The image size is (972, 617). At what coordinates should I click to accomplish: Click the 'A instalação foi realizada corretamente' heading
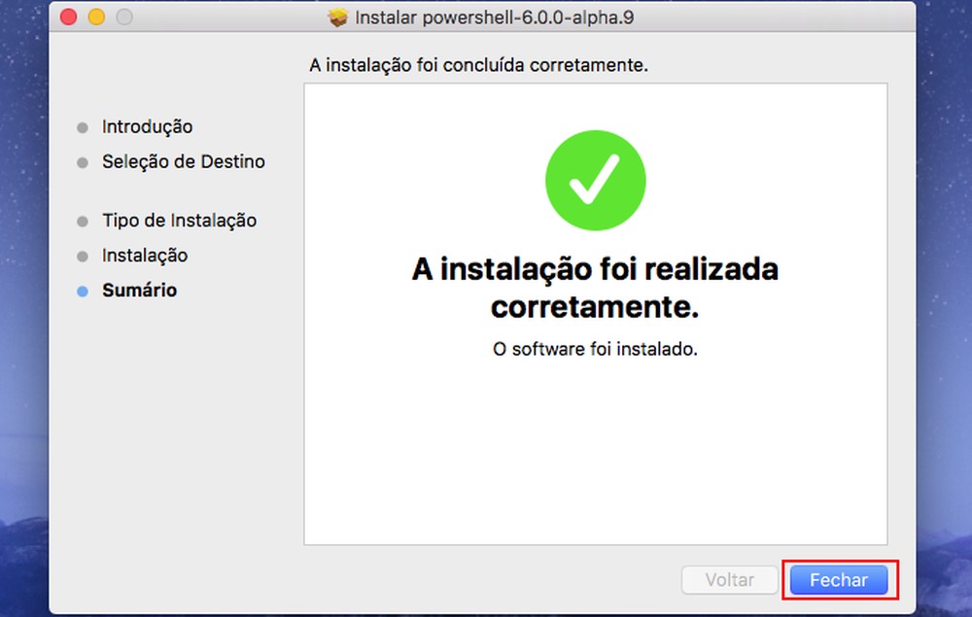click(596, 287)
